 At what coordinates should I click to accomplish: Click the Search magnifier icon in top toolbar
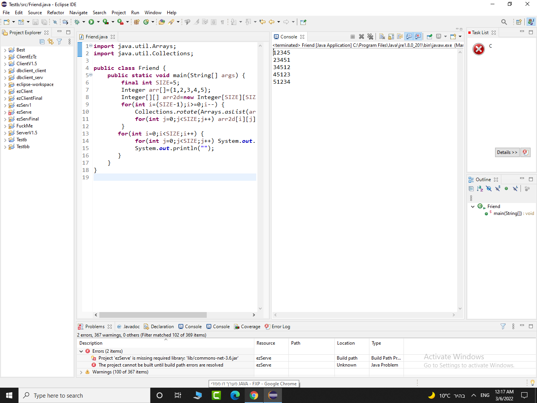(504, 22)
